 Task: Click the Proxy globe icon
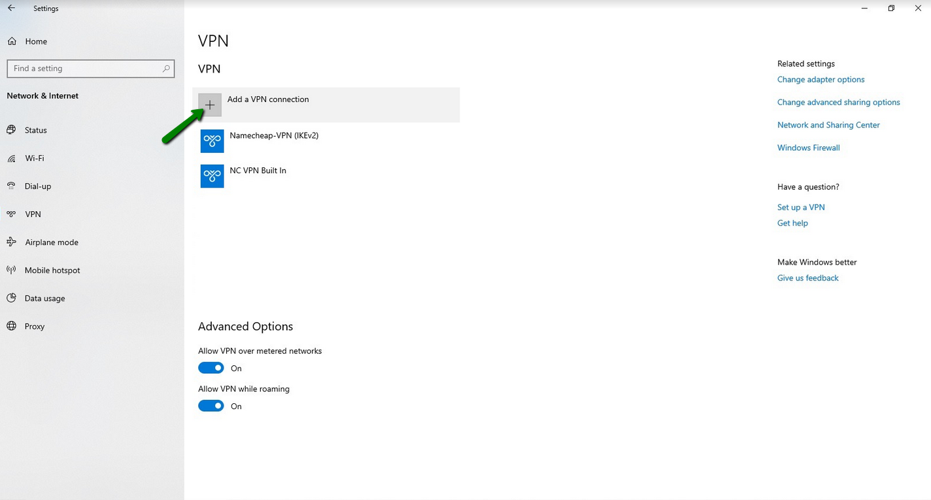[11, 326]
